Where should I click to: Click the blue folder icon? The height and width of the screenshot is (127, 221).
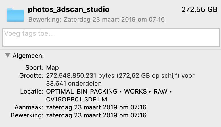[16, 15]
